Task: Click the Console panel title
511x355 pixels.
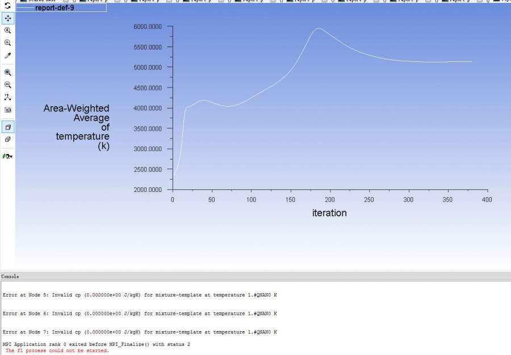Action: click(10, 277)
